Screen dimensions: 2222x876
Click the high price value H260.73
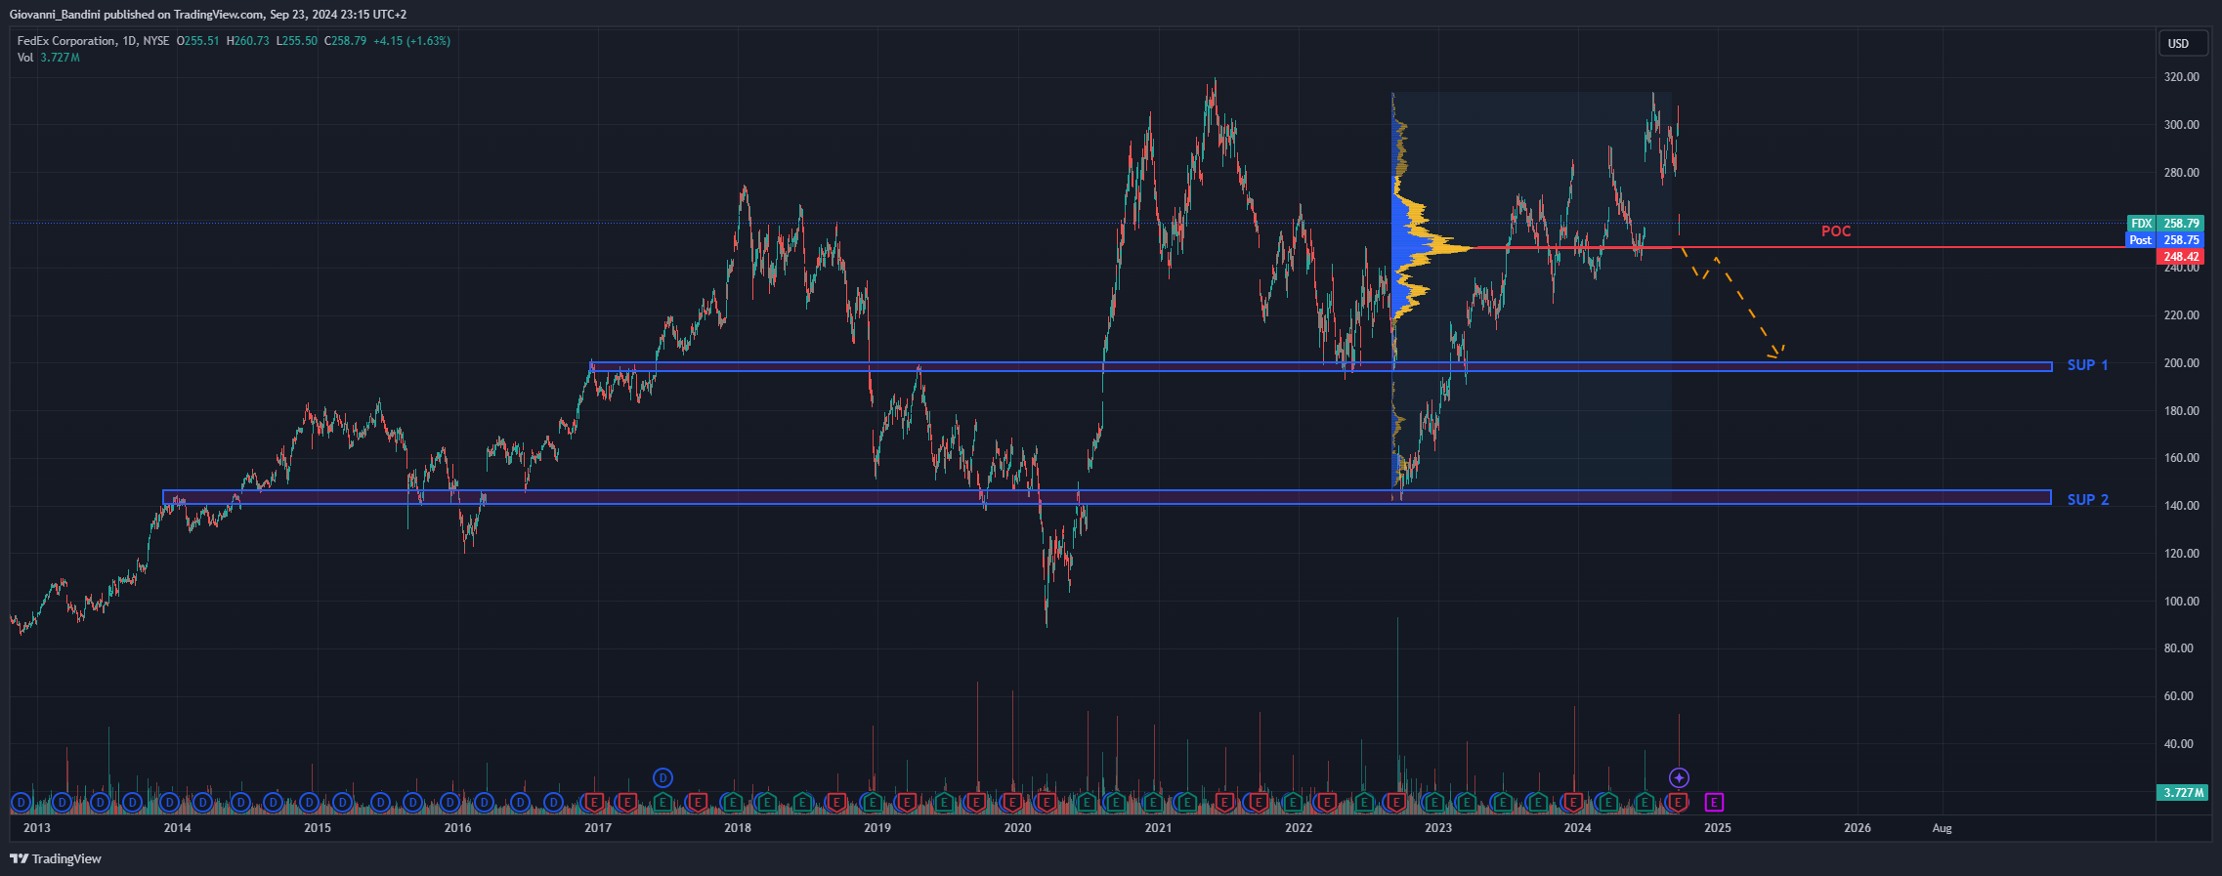[x=247, y=41]
